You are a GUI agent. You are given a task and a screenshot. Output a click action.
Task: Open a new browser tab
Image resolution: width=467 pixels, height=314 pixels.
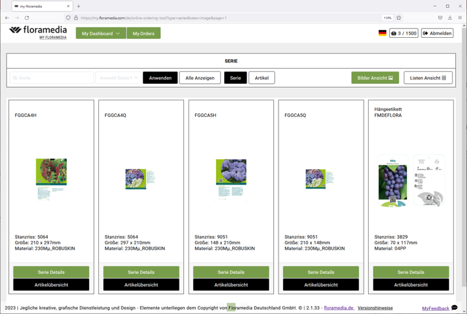(79, 6)
